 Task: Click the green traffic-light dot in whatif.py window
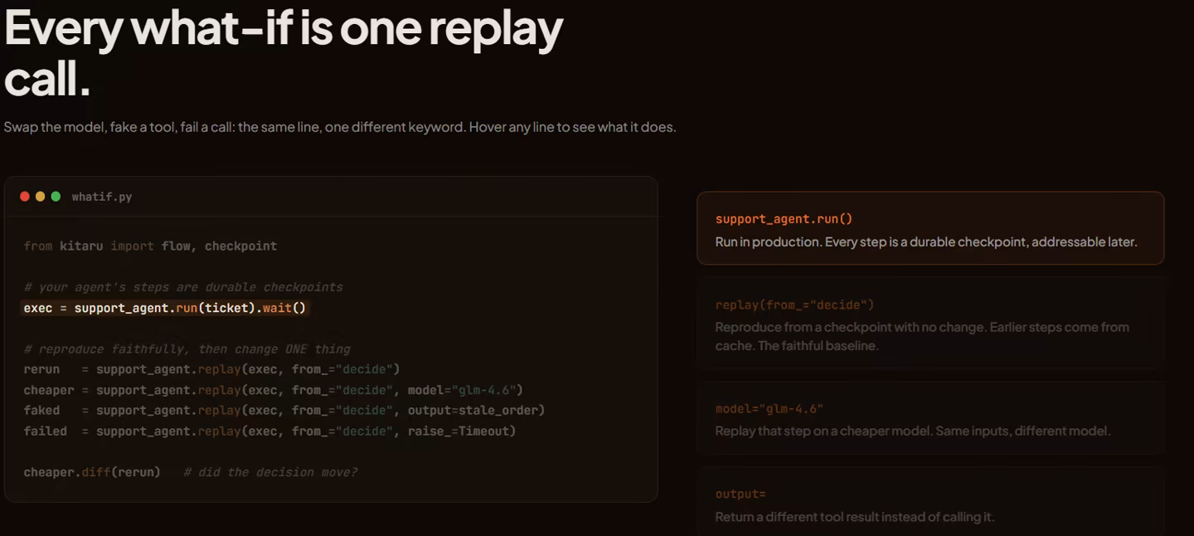coord(56,197)
